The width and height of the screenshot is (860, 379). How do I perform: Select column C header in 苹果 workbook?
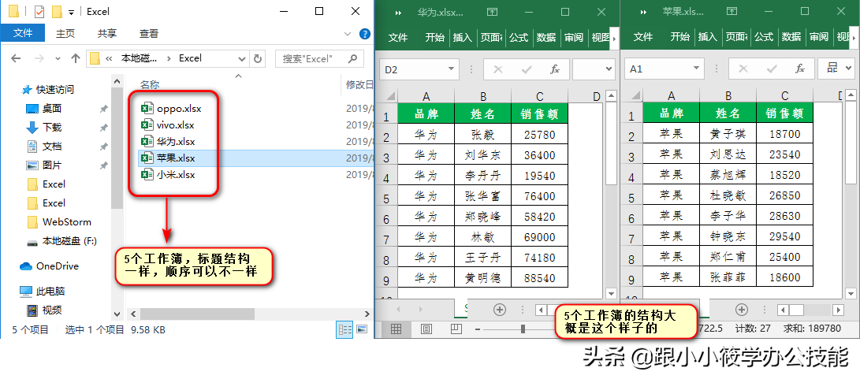pyautogui.click(x=784, y=97)
